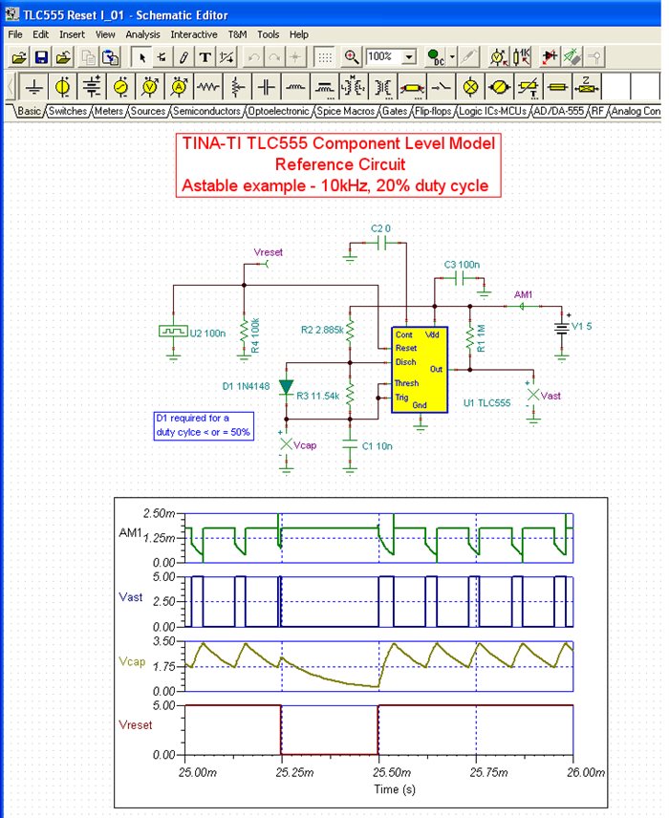Save the schematic with the floppy disk icon

[41, 57]
